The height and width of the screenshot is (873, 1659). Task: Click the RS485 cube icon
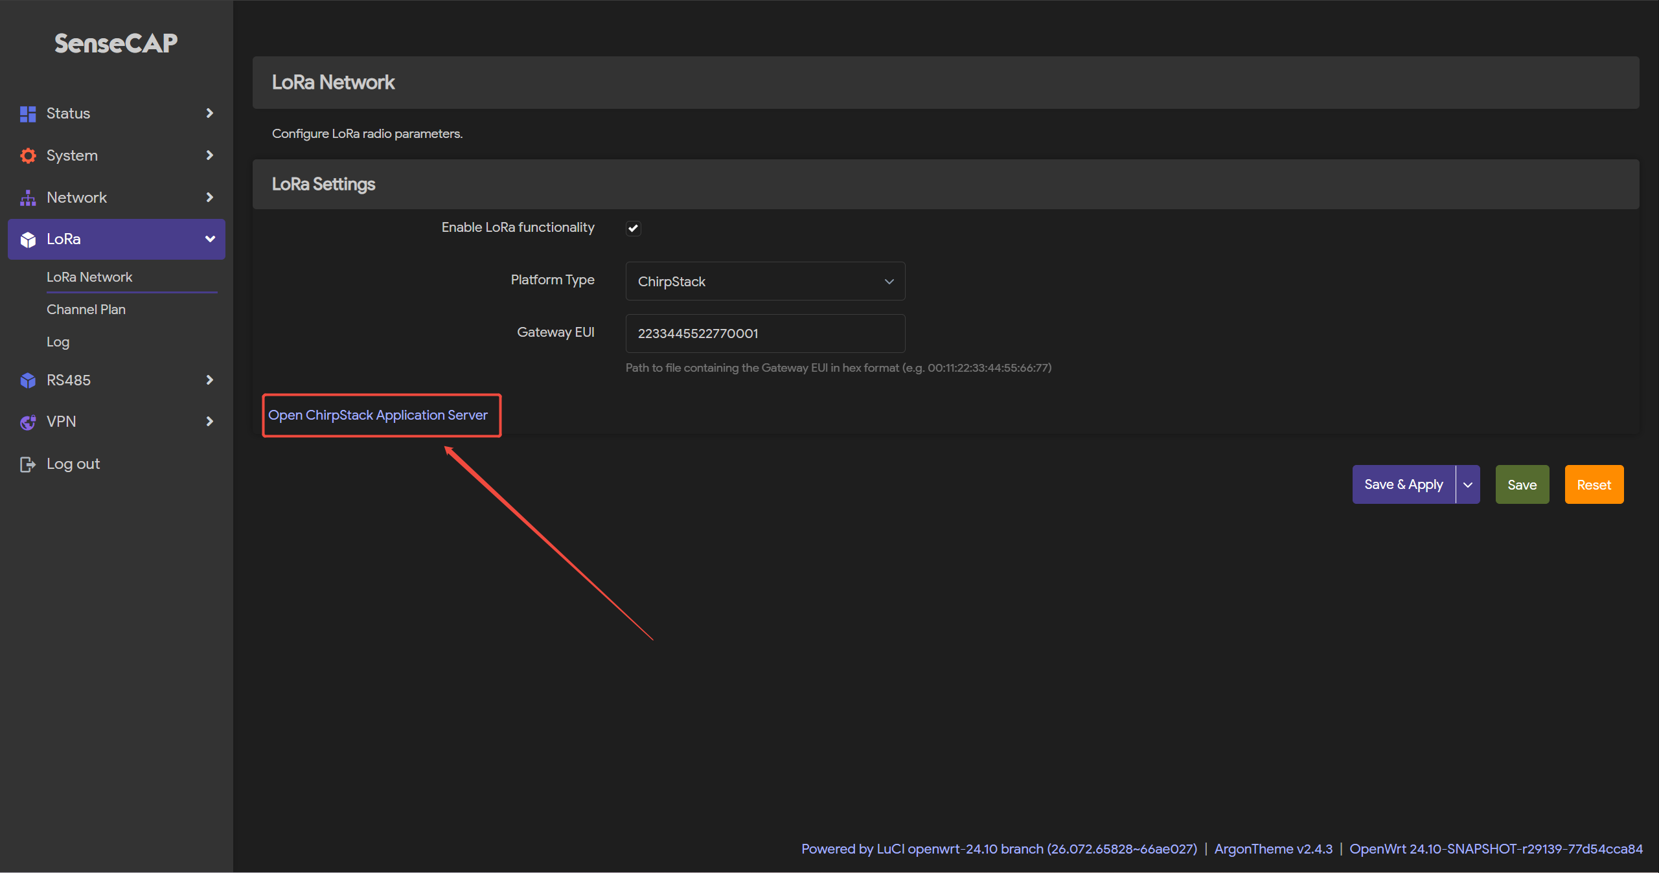(x=28, y=380)
